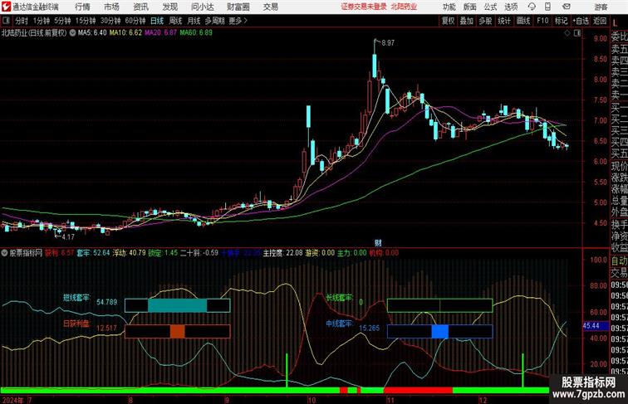Click the MA10: 6.62 indicator label
Image resolution: width=628 pixels, height=404 pixels.
125,33
